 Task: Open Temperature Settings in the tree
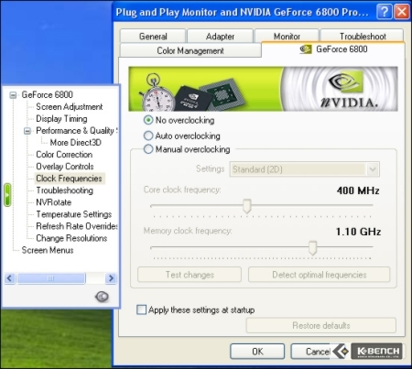73,214
